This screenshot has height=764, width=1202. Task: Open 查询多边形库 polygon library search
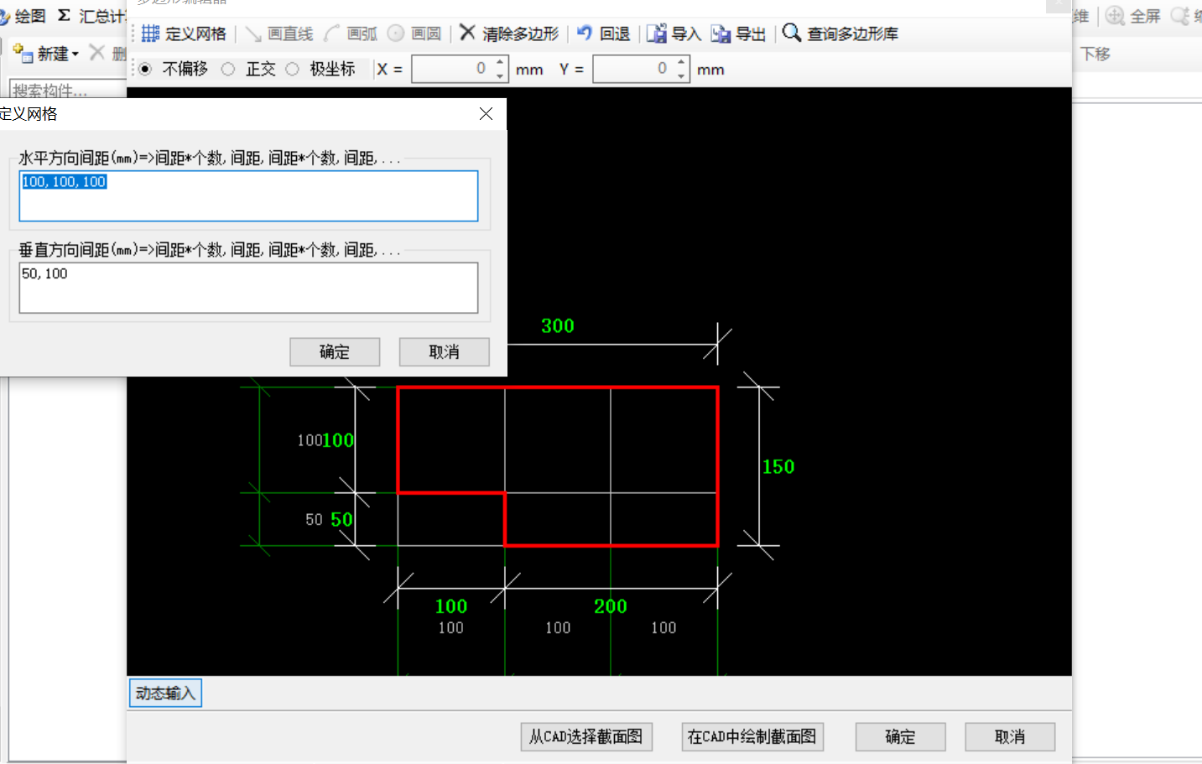[840, 34]
